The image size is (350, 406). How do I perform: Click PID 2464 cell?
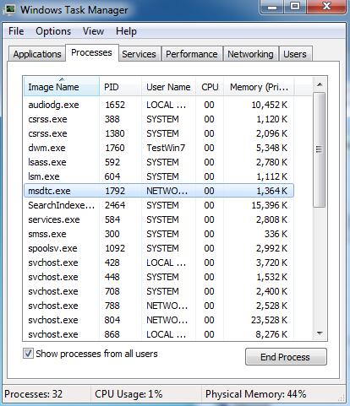(115, 205)
